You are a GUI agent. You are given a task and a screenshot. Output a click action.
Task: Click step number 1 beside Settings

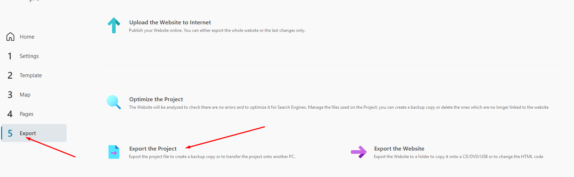(10, 56)
